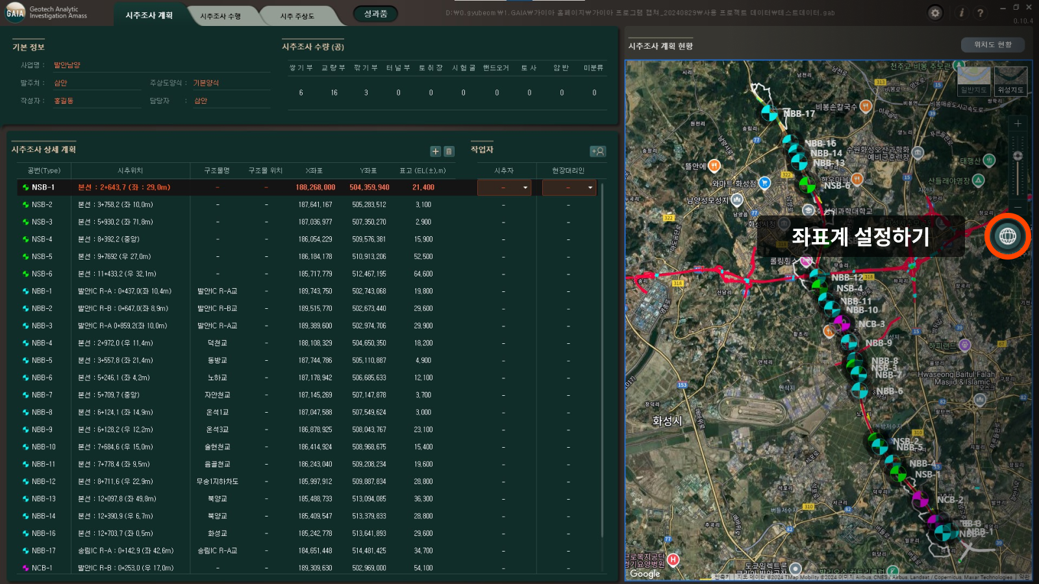Click the 위치도 현황 button
The image size is (1039, 584).
coord(992,45)
